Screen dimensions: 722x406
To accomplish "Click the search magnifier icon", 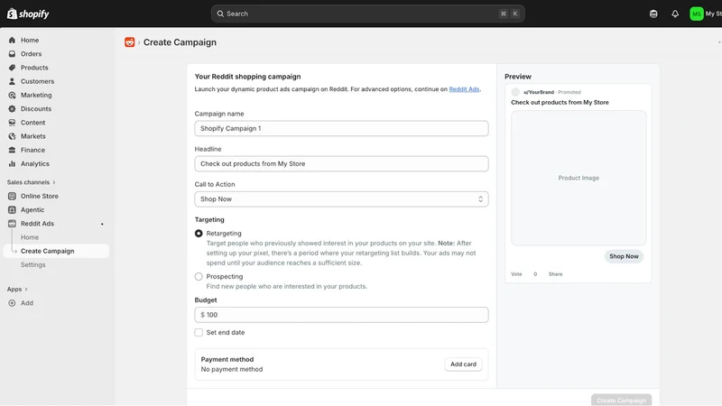I will point(220,14).
